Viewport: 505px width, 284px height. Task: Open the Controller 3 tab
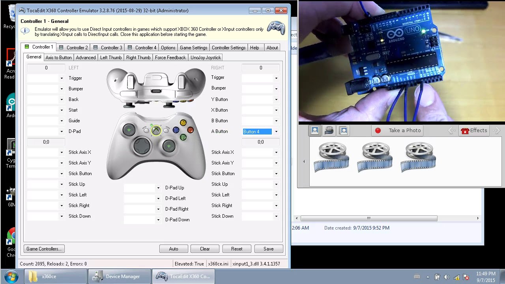pyautogui.click(x=107, y=48)
